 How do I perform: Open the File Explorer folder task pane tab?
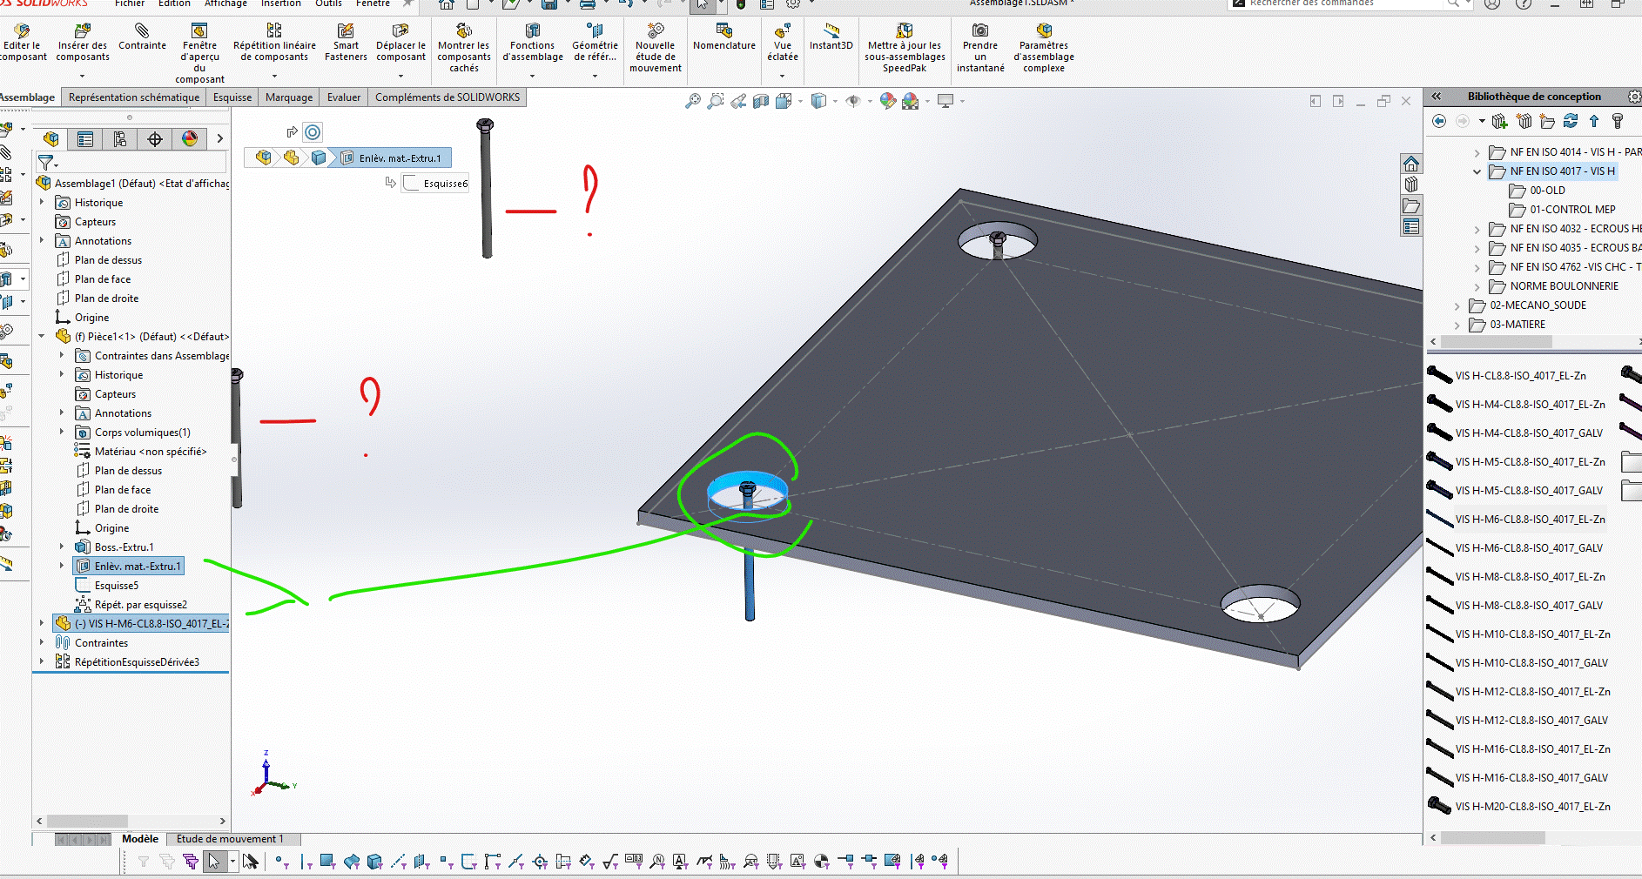1411,206
